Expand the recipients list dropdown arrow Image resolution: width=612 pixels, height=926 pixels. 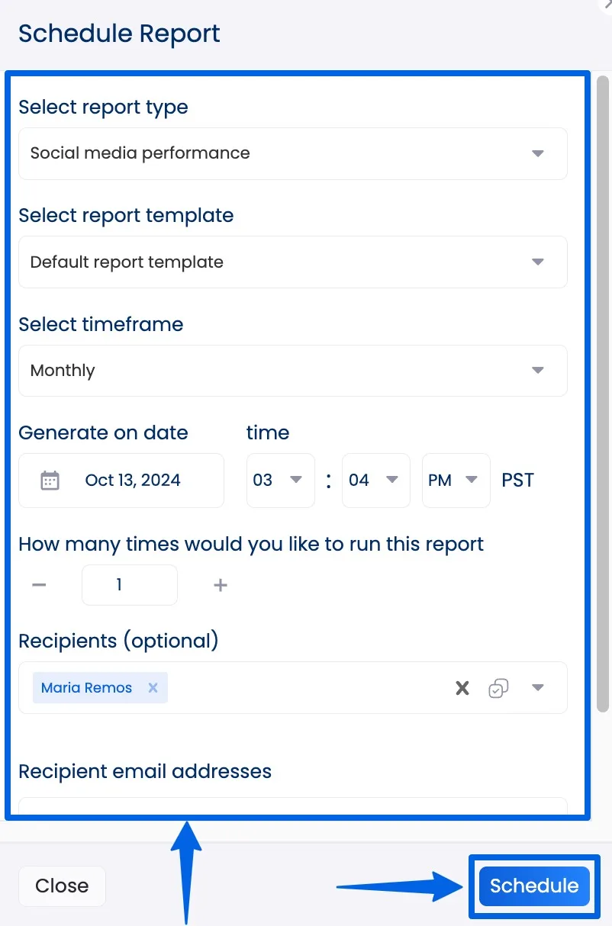point(538,687)
